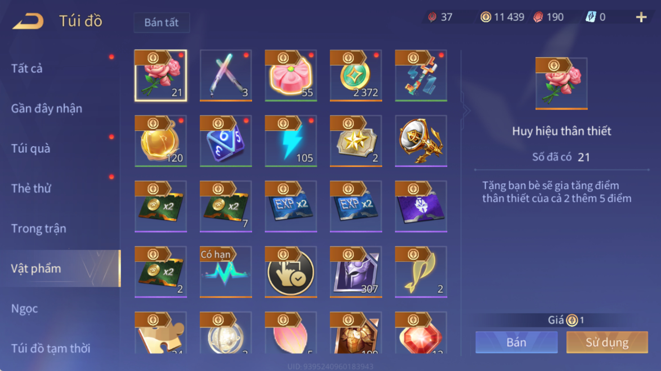
Task: Select the crossed lightsabers item
Action: tap(226, 76)
